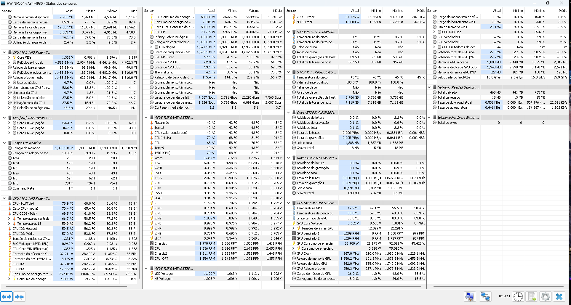Expand the L3 Relógios row
The width and height of the screenshot is (571, 305).
pyautogui.click(x=151, y=47)
